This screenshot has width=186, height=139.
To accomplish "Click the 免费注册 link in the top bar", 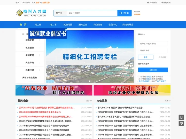I will click(46, 3).
